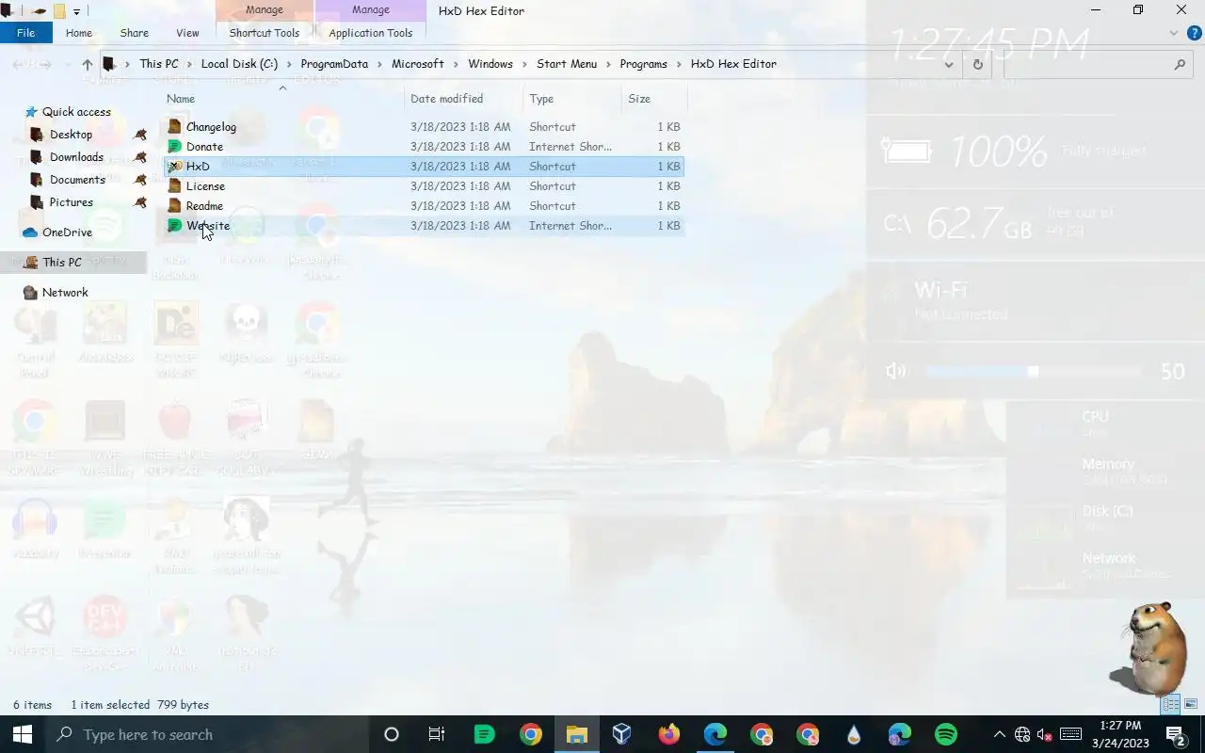Open VirtualBox cube icon on taskbar

pyautogui.click(x=622, y=735)
